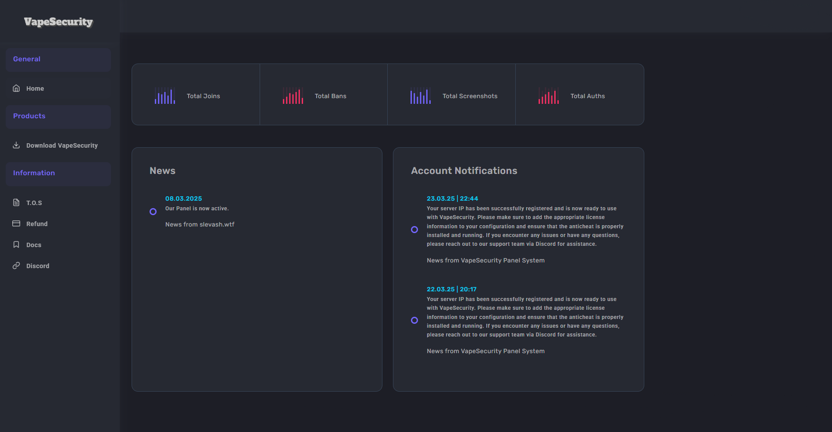Click the 22.03.25 notification message text
The image size is (832, 432).
pos(525,317)
